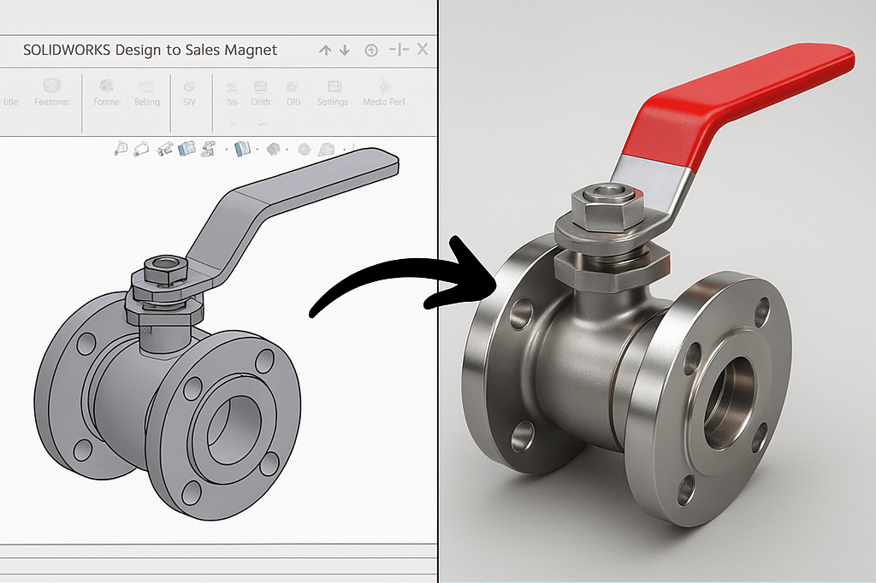
Task: Click the circled arrow icon in the title bar
Action: coord(371,50)
